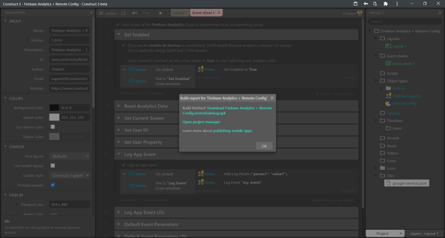Click the browser extensions puzzle icon

pos(385,4)
